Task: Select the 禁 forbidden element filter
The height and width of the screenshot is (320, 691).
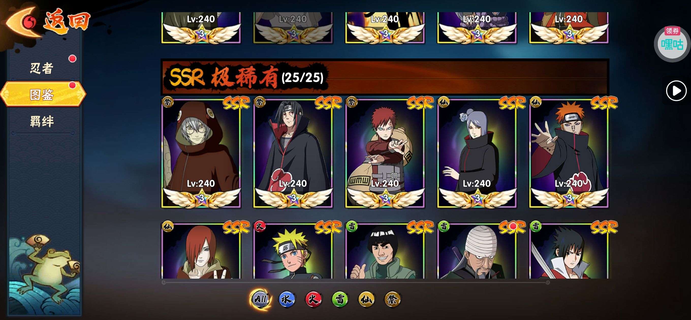Action: (392, 299)
